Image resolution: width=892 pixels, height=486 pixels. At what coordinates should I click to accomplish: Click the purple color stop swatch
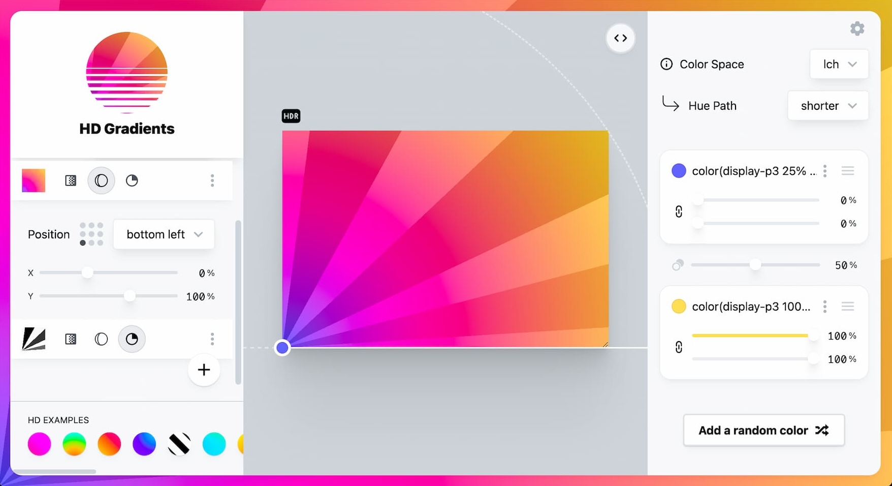[679, 171]
